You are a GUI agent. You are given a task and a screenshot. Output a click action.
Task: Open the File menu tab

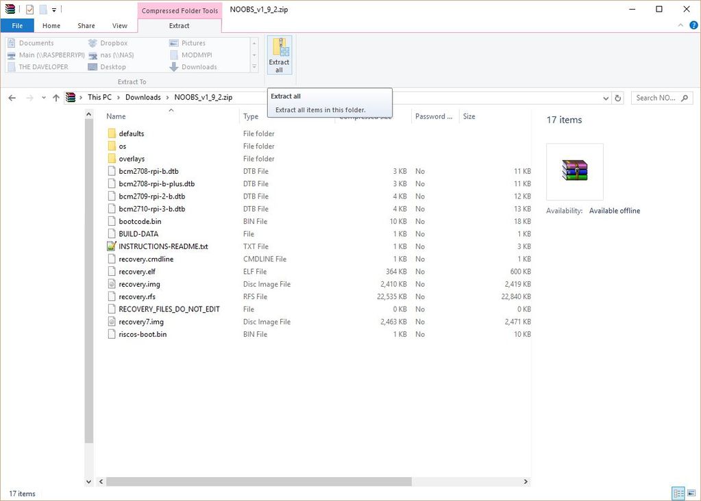coord(17,25)
